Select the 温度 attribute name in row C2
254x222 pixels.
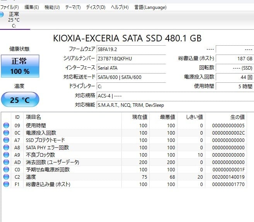(31, 177)
